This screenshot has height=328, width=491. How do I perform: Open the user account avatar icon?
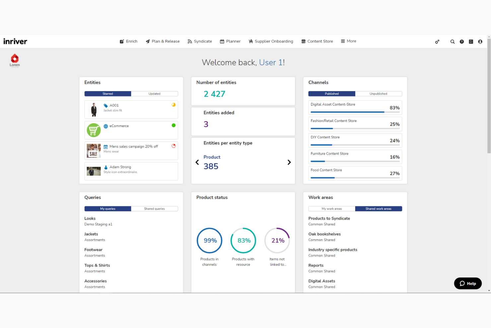point(480,42)
